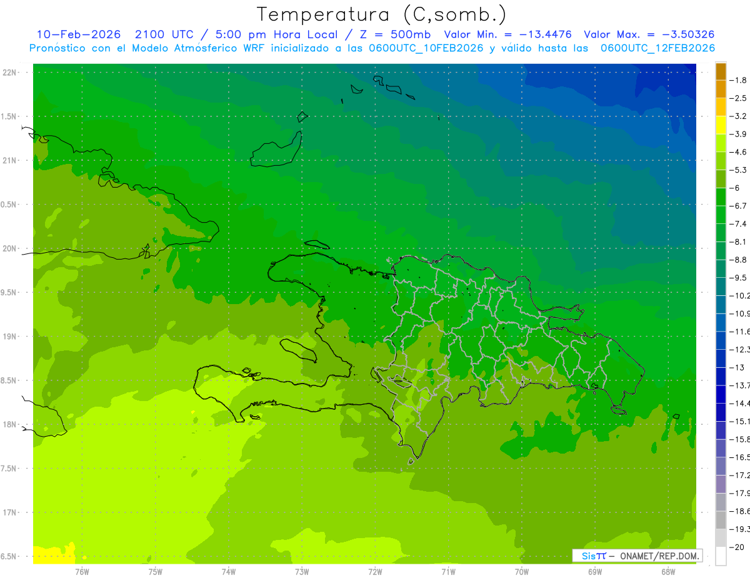Image resolution: width=750 pixels, height=580 pixels.
Task: Click the "Valor Min. = -13.4476" readout
Action: coord(507,34)
